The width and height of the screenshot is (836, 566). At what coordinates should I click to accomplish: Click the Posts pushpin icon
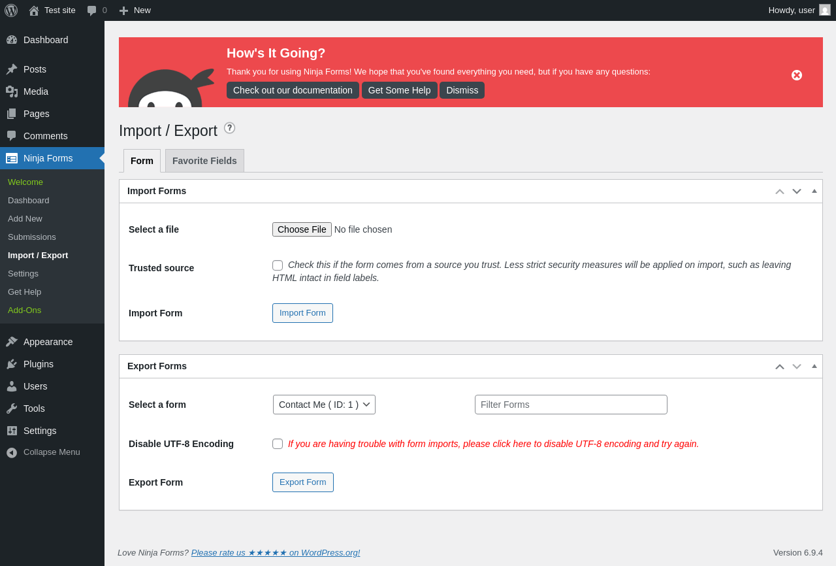point(12,69)
